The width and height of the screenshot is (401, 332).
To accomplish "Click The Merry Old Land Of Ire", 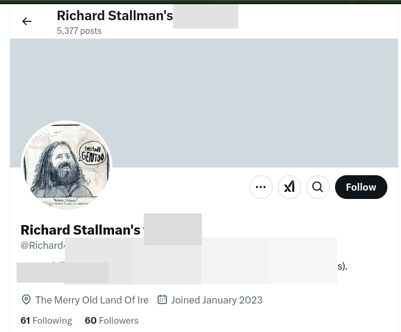I will 92,300.
